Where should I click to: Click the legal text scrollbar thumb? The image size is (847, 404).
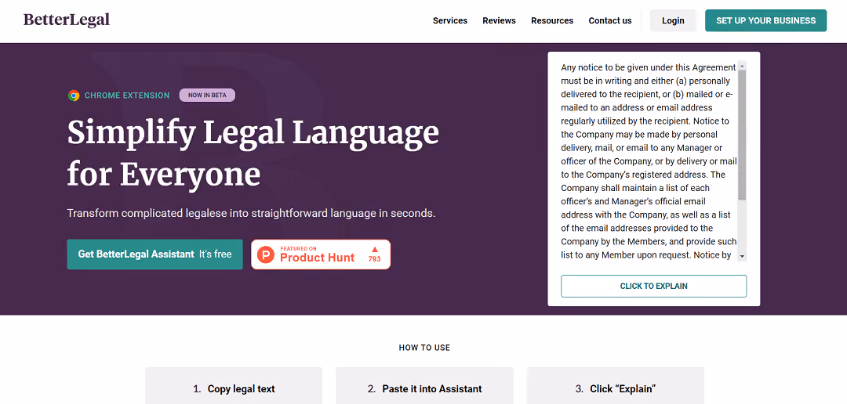pyautogui.click(x=742, y=135)
